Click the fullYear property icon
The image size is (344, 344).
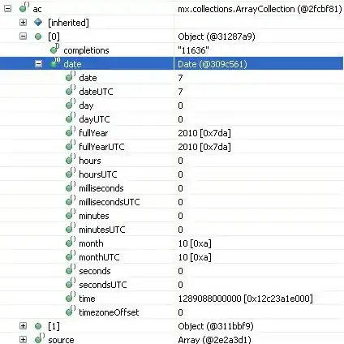[x=71, y=131]
